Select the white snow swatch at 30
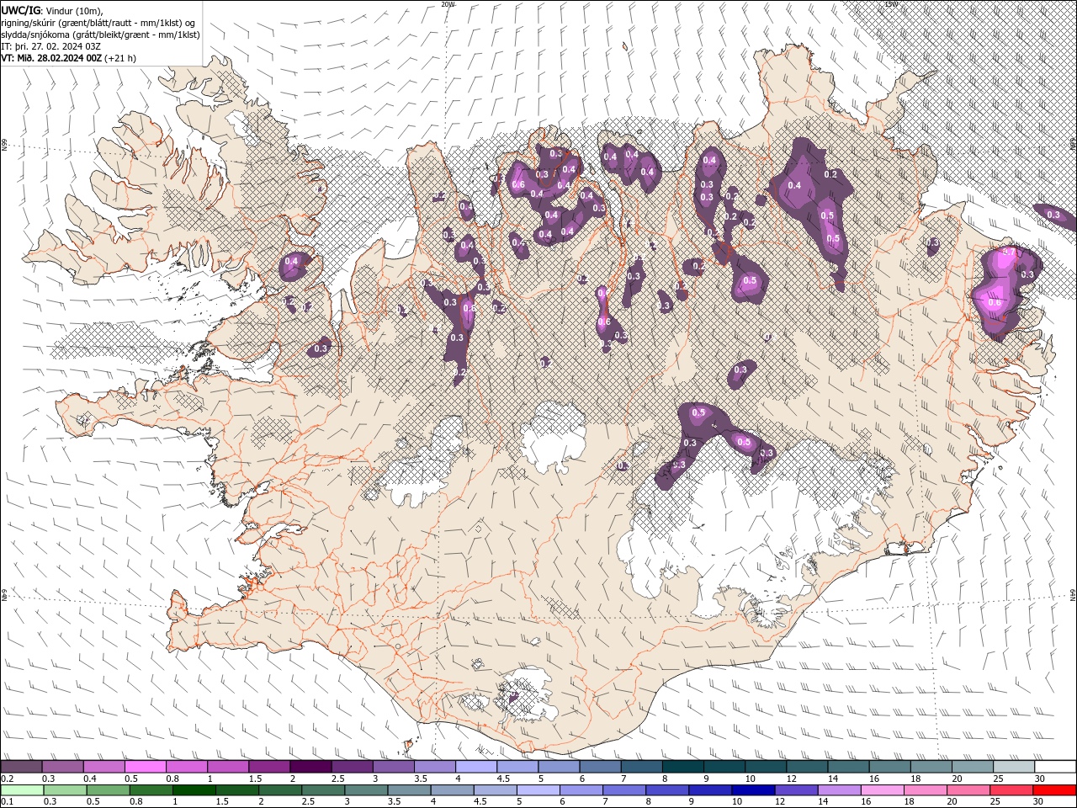The height and width of the screenshot is (808, 1077). (1055, 766)
